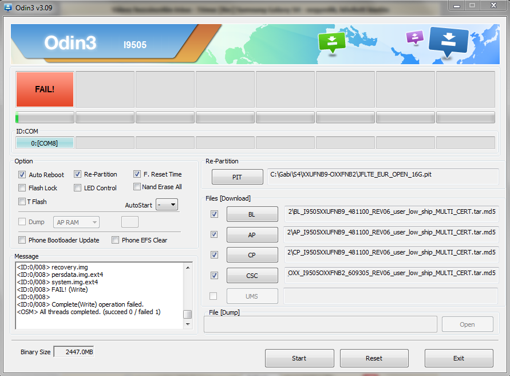
Task: Click the Odin3 logo in the banner
Action: [x=70, y=42]
